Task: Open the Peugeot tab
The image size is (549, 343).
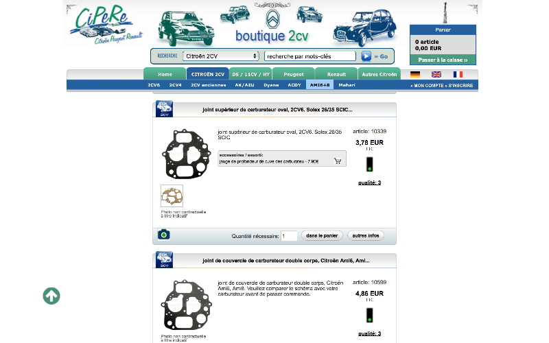Action: [x=294, y=74]
